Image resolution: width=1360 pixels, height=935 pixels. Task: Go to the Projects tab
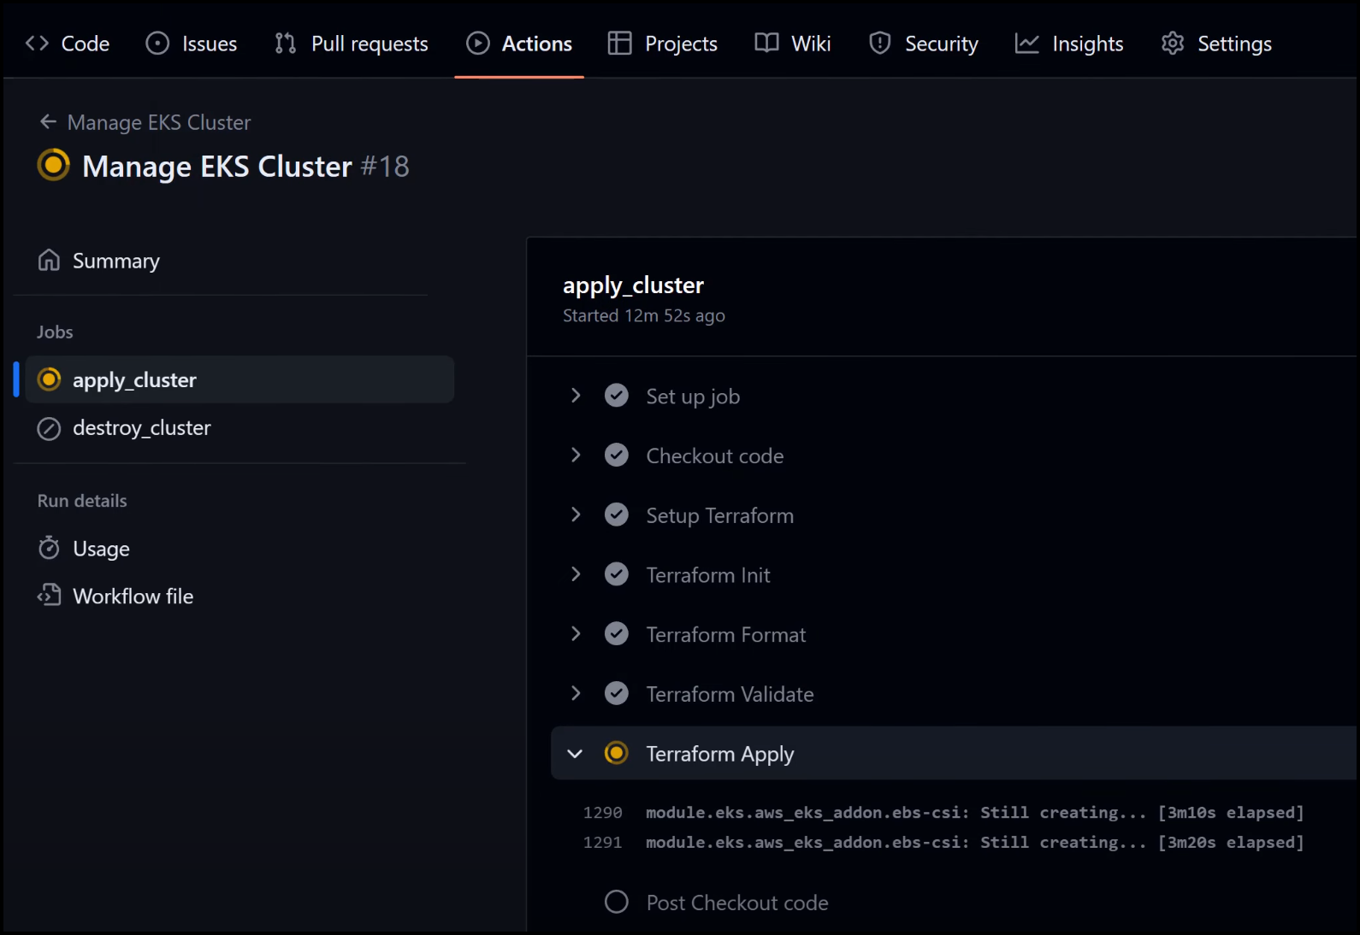click(663, 44)
